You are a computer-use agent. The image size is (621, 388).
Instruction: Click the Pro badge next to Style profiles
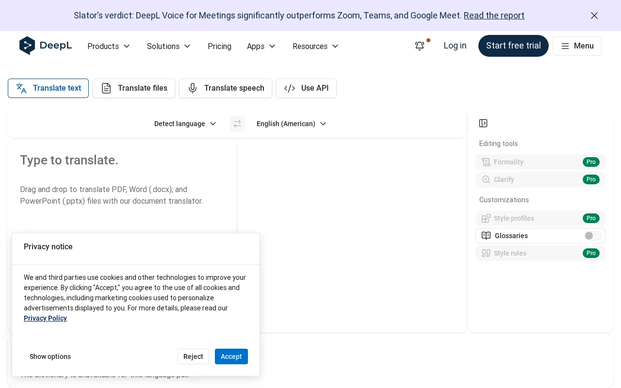[x=591, y=218]
